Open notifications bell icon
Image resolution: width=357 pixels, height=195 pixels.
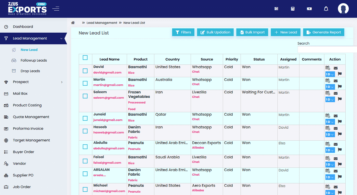326,9
